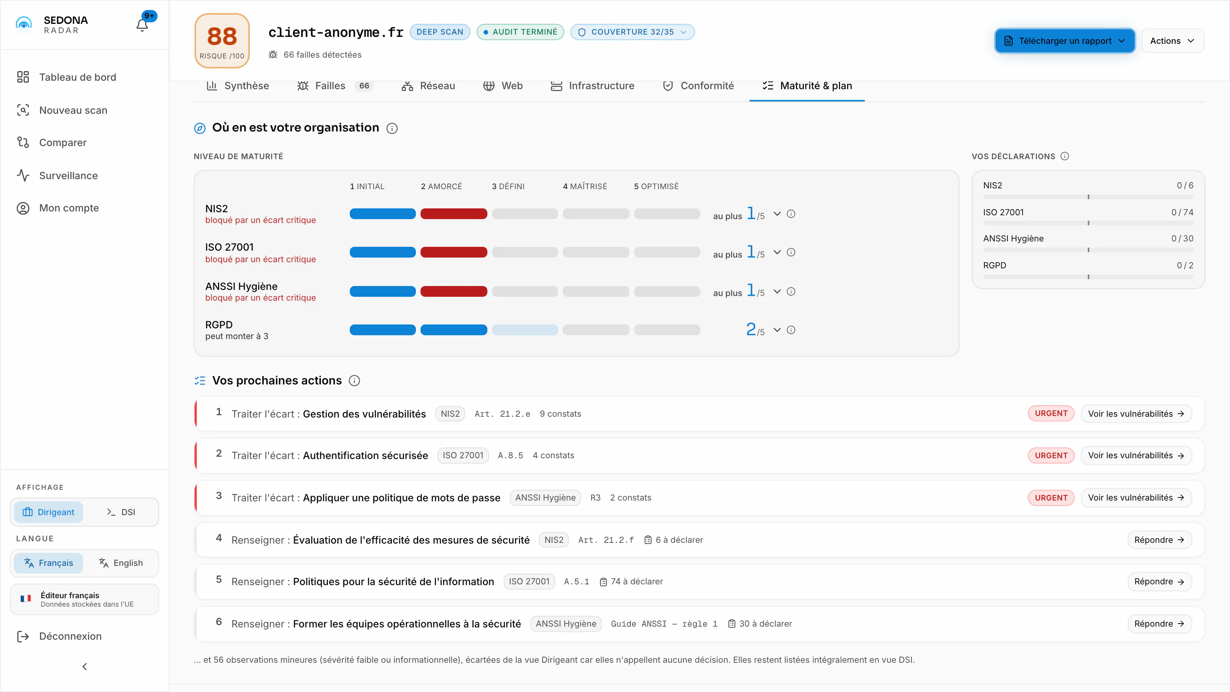Open the Synthèse tab
This screenshot has width=1230, height=692.
[238, 86]
